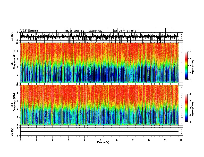204x157 pixels.
Task: Click the "ch.1(V)" waveform axis label
Action: coord(12,36)
